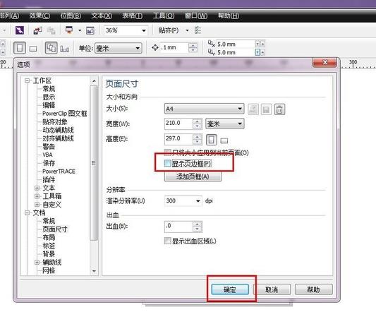
Task: Select landscape orientation in property bar
Action: pos(33,49)
